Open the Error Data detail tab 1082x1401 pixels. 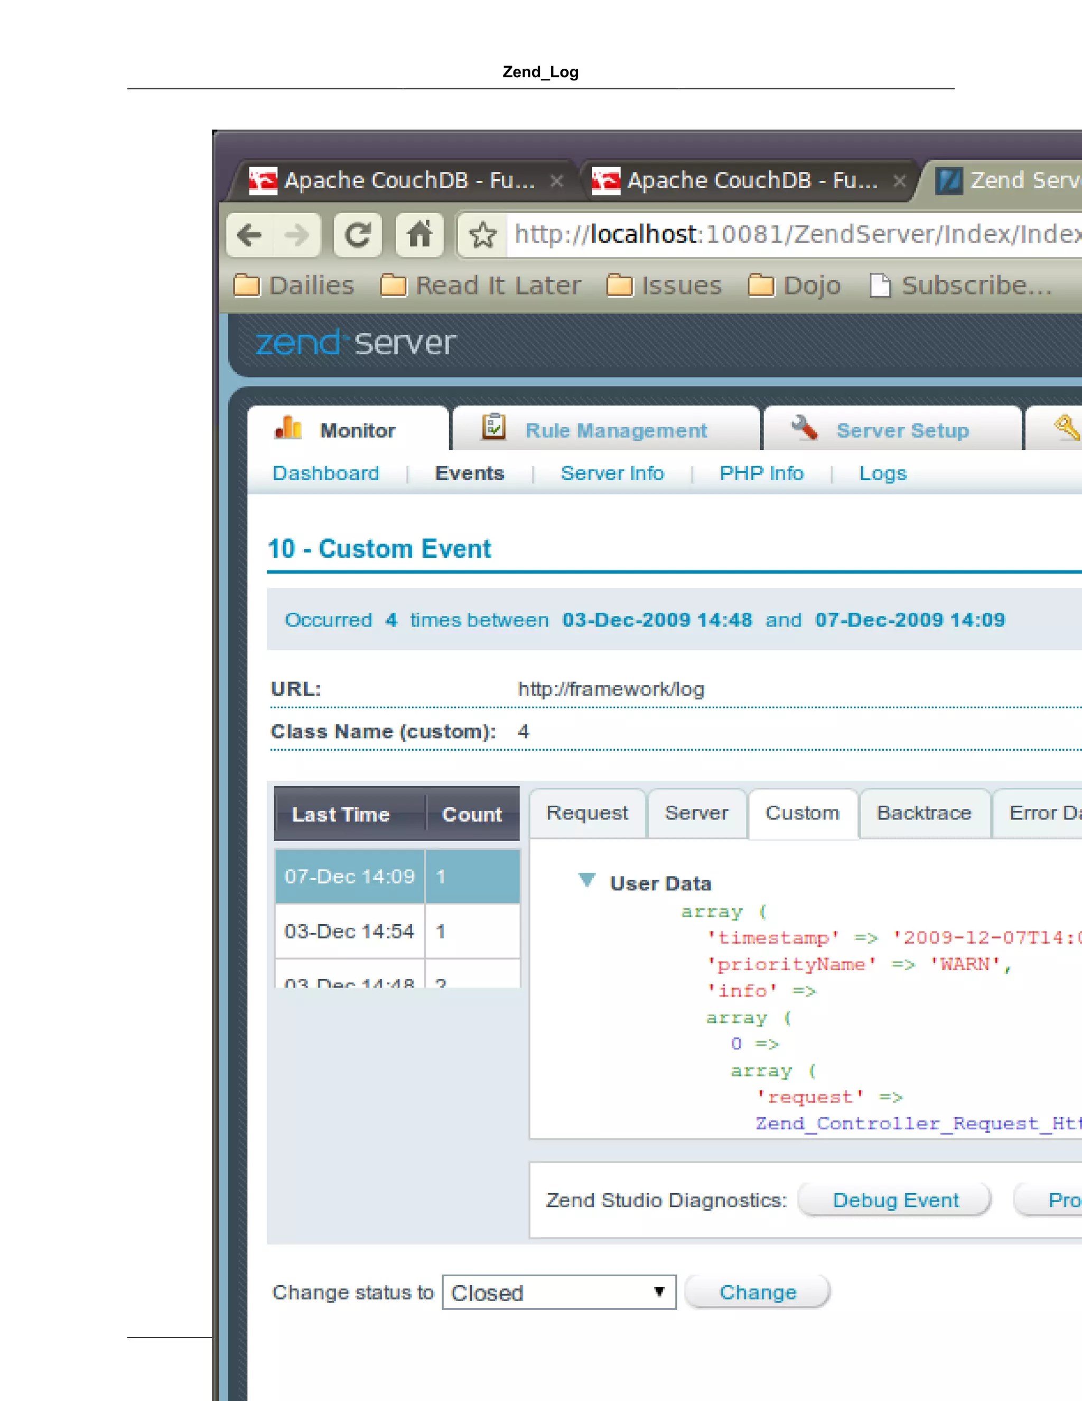tap(1038, 814)
